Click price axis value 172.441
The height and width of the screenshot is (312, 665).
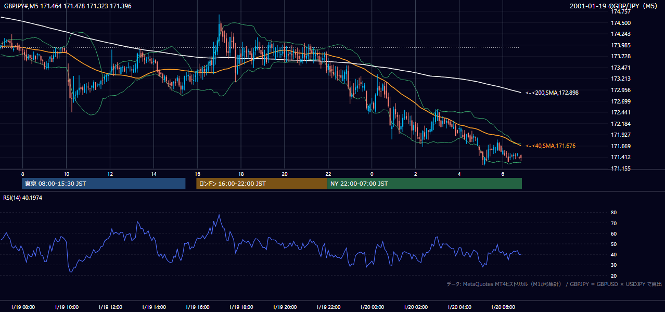[621, 112]
